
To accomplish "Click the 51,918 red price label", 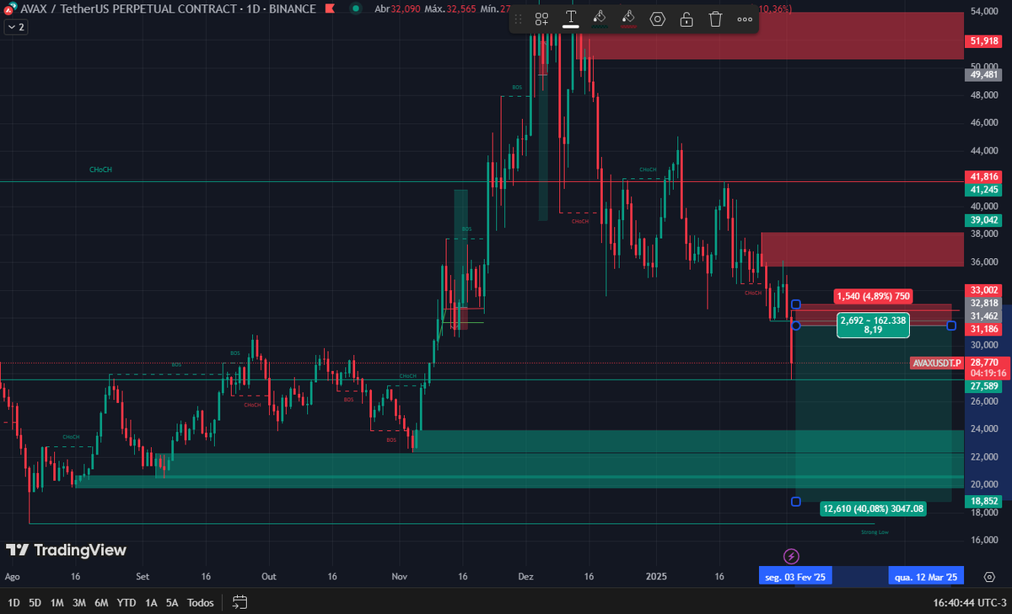I will [985, 40].
